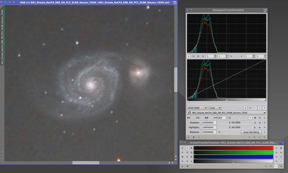The width and height of the screenshot is (288, 173).
Task: Click the reset icon in the HistogramTransformation footer
Action: coord(264,137)
